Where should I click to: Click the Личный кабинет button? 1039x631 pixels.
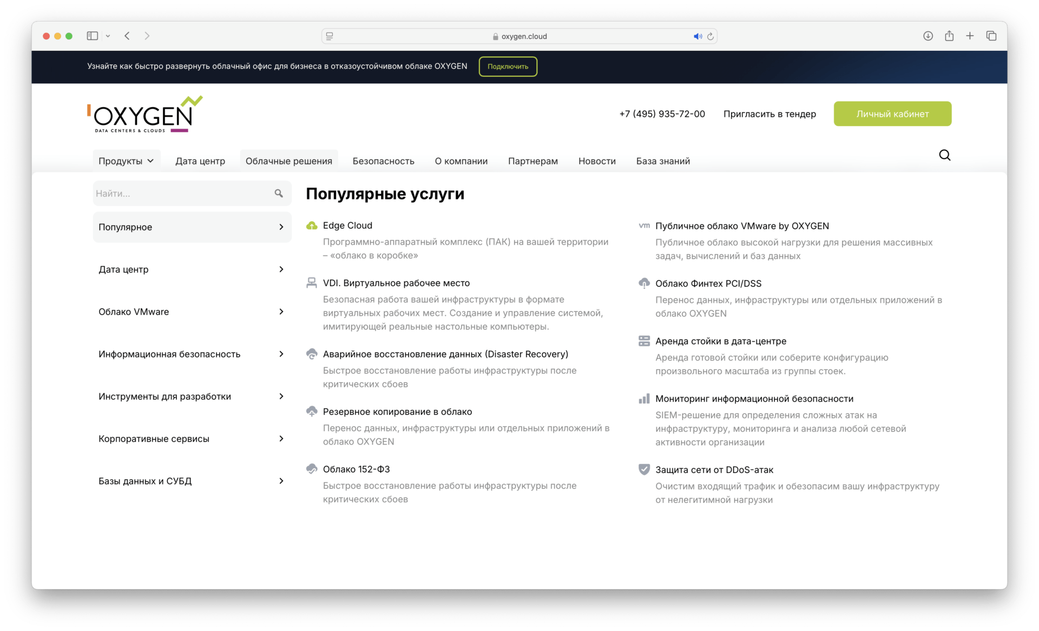click(x=892, y=114)
